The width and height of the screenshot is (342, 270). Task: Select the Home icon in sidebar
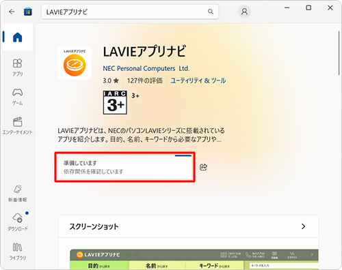point(18,37)
